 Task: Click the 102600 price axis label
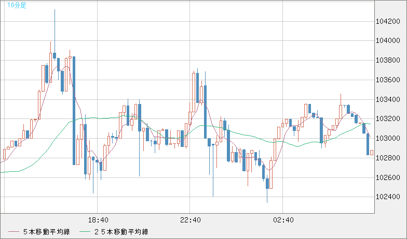pyautogui.click(x=388, y=177)
